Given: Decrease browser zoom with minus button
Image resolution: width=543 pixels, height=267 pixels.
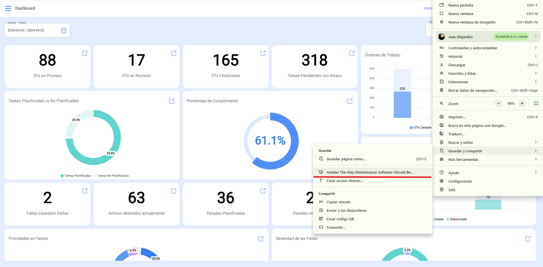Looking at the screenshot, I should tap(498, 104).
